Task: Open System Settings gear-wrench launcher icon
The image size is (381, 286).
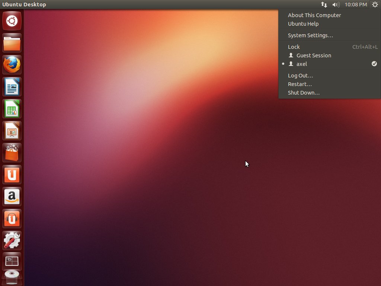Action: coord(12,241)
